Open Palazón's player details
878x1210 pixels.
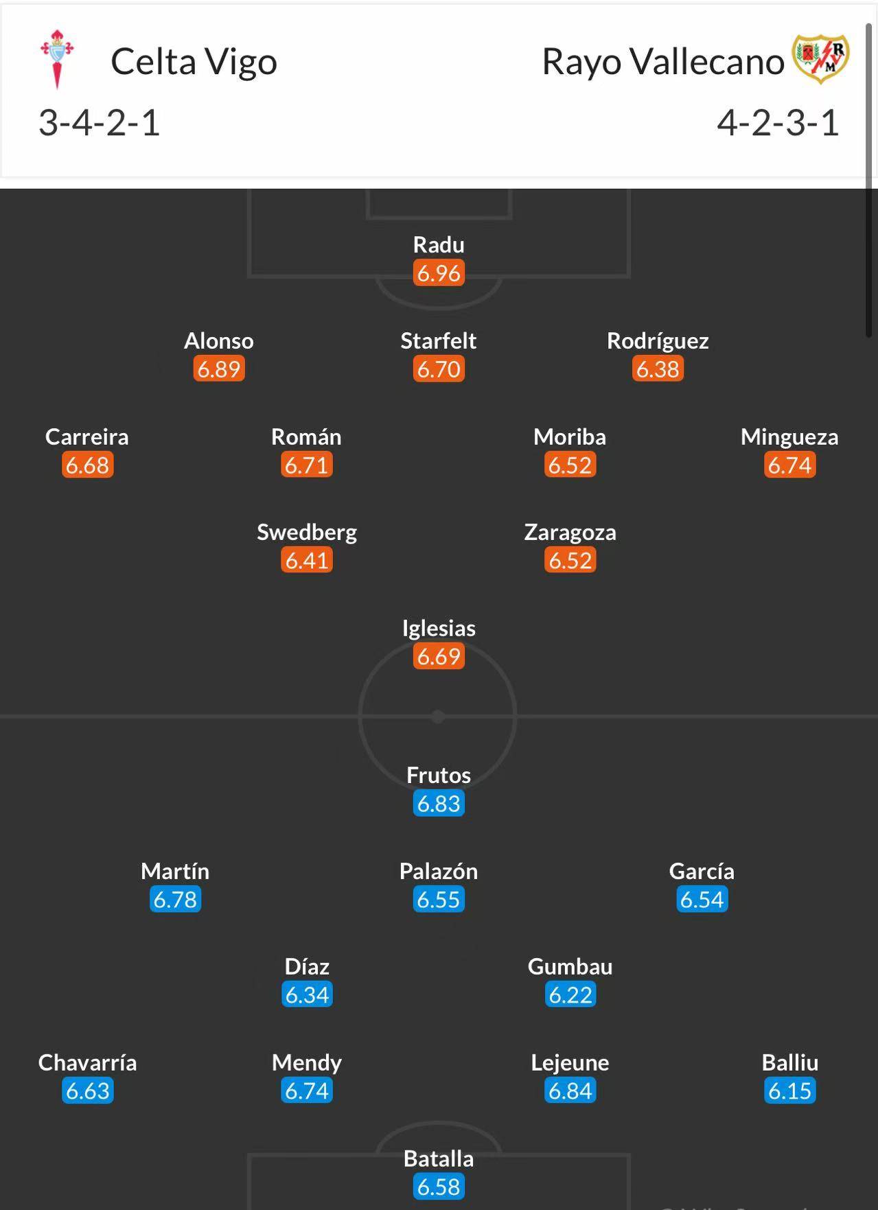point(439,872)
